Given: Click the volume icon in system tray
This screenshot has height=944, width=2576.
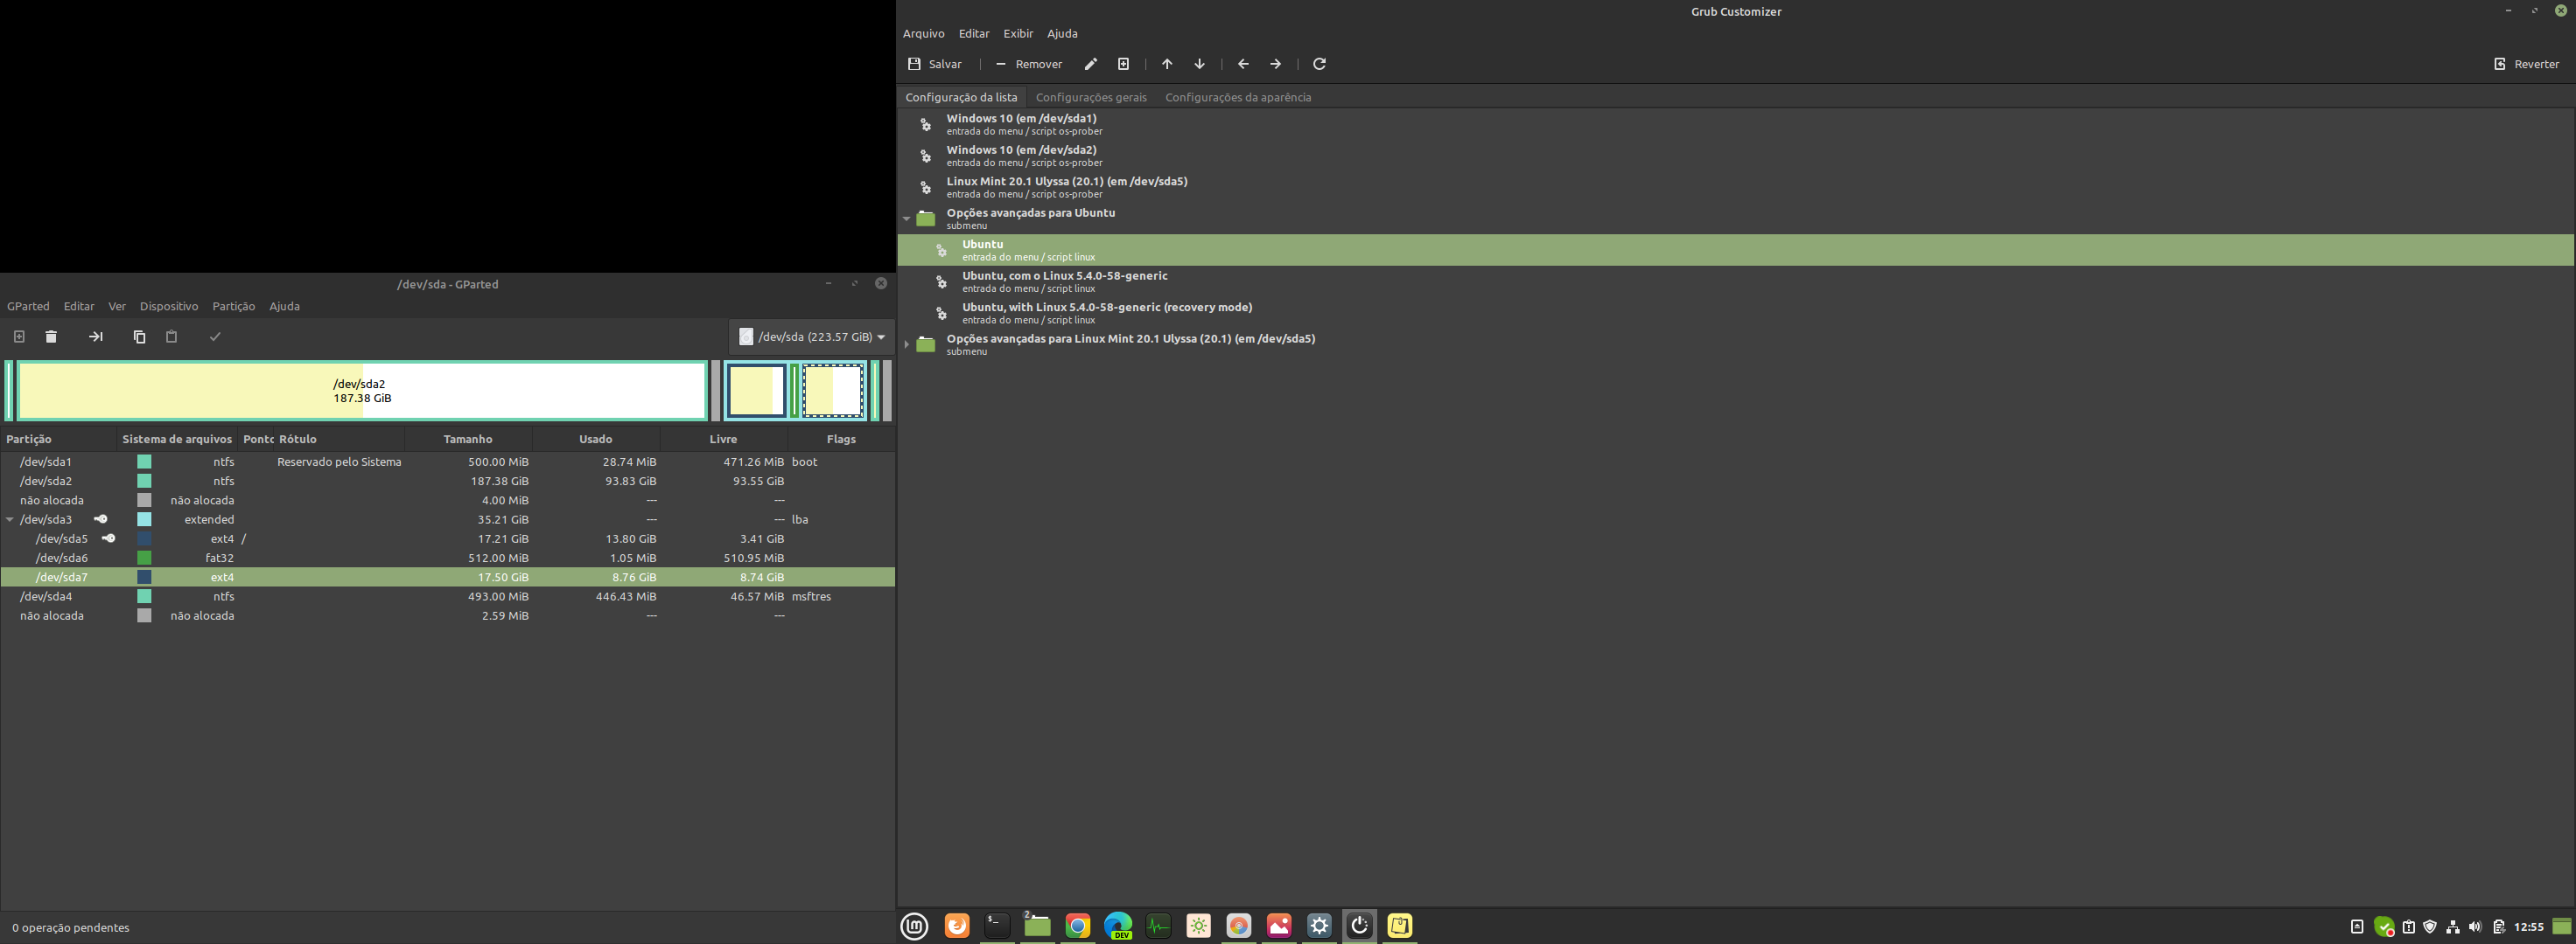Looking at the screenshot, I should coord(2475,927).
